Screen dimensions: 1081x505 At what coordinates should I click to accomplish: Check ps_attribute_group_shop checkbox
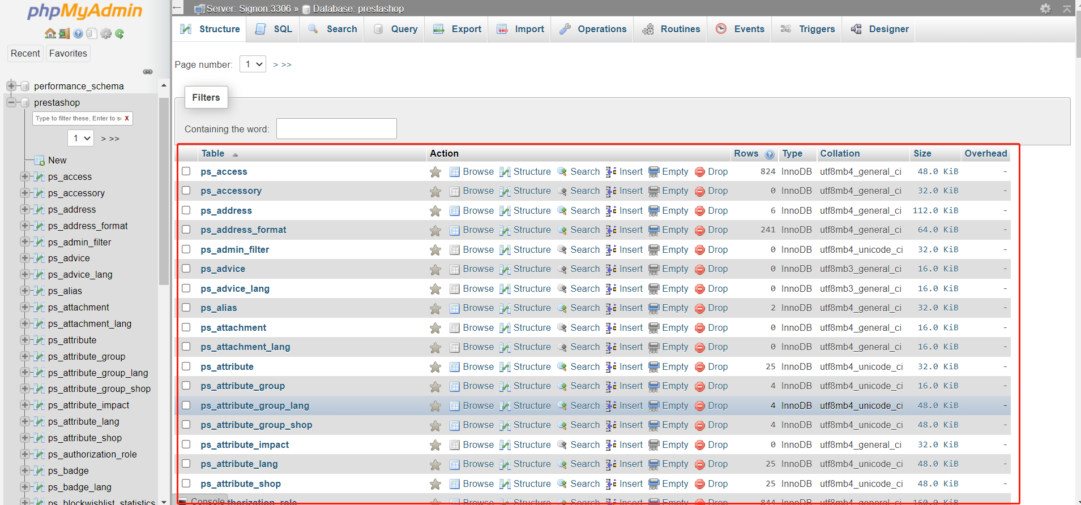coord(186,425)
